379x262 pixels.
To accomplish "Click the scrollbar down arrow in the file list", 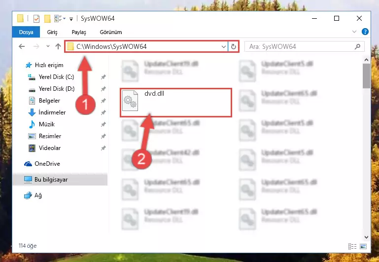I will [366, 237].
